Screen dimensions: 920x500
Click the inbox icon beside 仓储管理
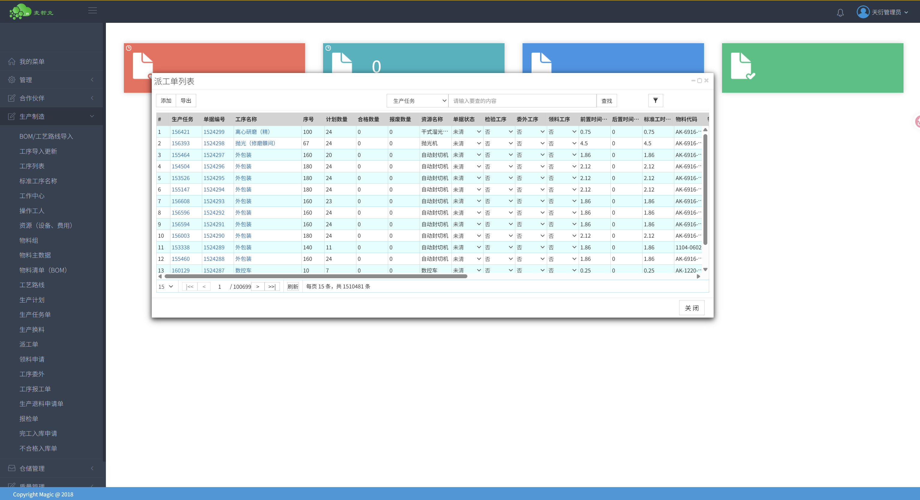coord(12,468)
